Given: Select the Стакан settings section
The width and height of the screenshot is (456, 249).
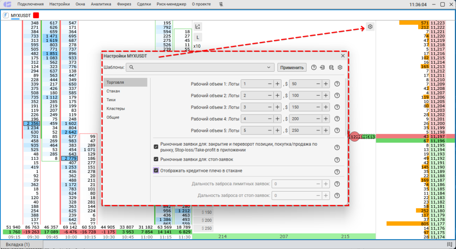Looking at the screenshot, I should click(x=113, y=91).
